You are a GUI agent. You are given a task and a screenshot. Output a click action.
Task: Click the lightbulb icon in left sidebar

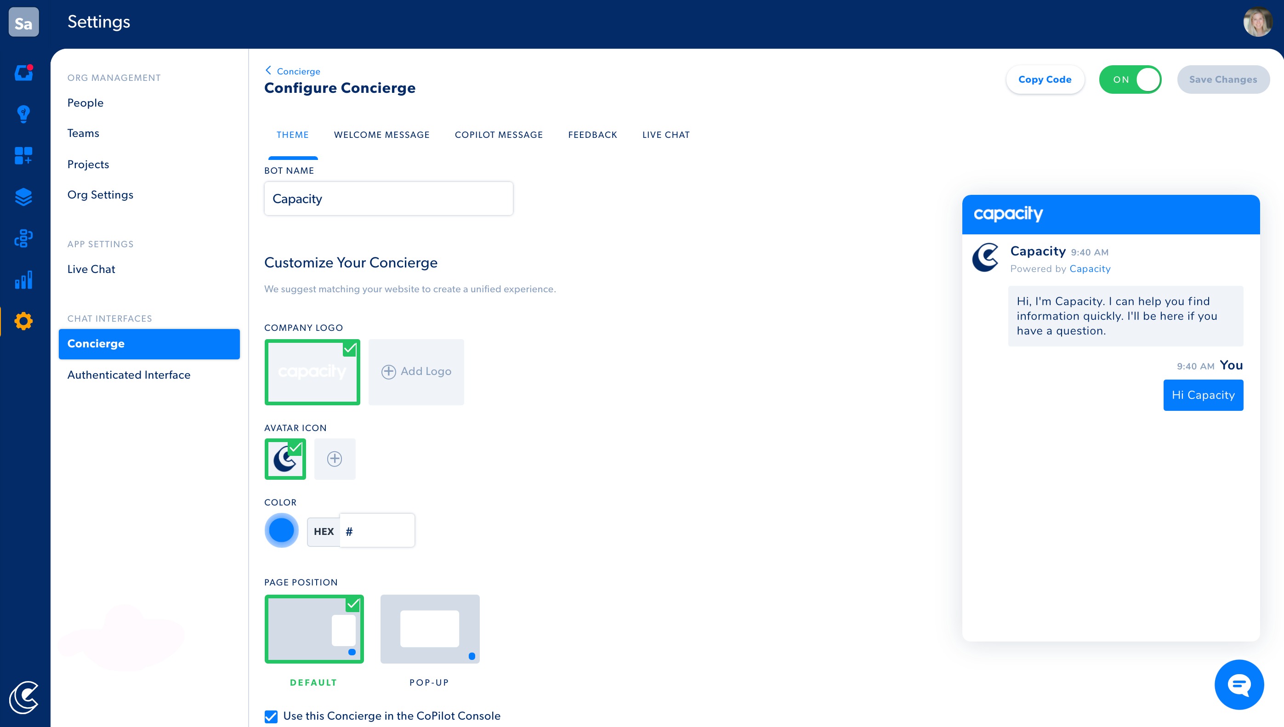23,114
